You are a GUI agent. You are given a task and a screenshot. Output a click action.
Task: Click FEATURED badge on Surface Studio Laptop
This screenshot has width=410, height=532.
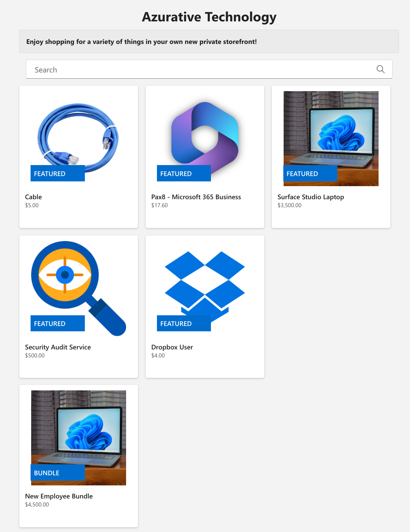pos(310,173)
